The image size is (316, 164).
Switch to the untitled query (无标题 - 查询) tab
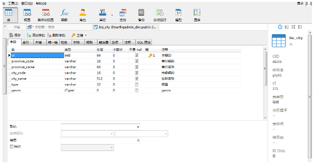[x=60, y=27]
